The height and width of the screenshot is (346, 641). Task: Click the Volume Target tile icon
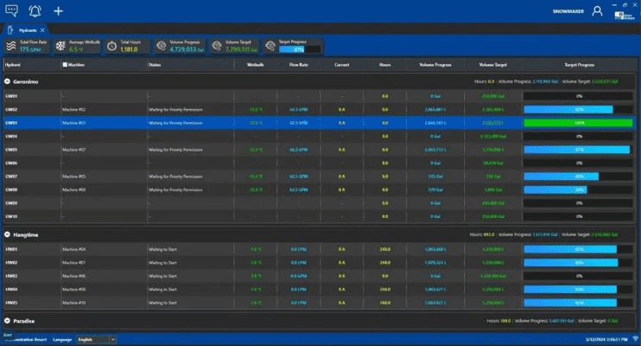pos(216,46)
